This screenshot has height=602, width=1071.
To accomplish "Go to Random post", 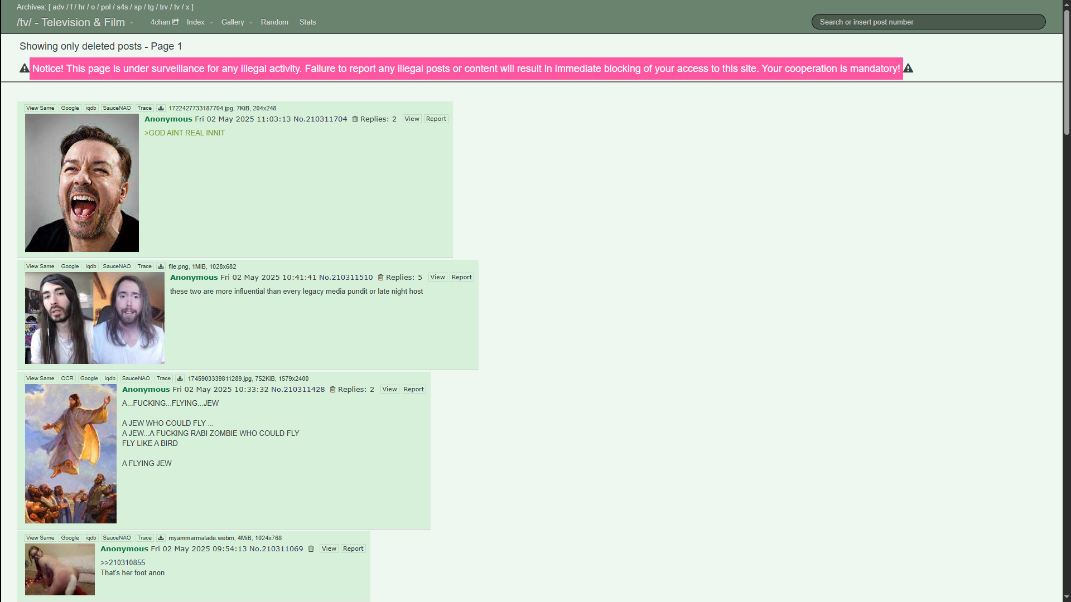I will click(x=274, y=22).
